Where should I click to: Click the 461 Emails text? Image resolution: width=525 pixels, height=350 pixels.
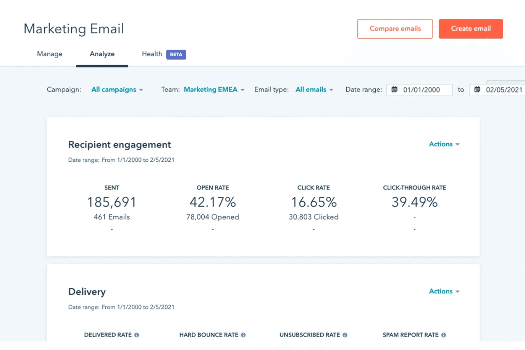112,217
